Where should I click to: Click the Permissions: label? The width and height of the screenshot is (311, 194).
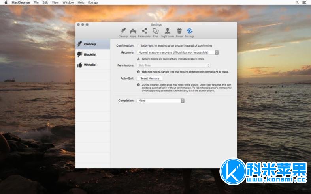[126, 65]
